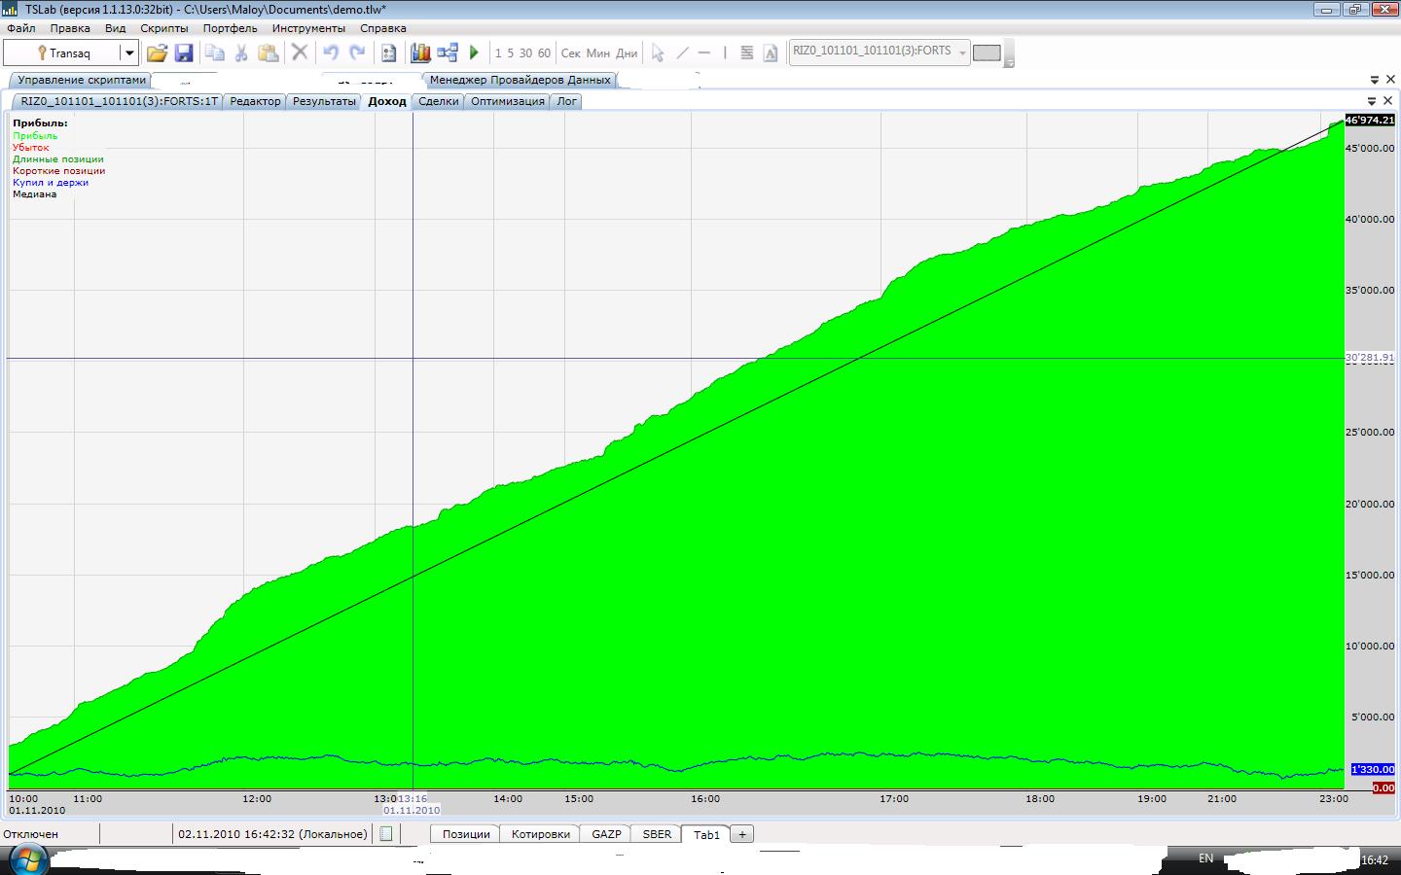Select the cursor pointer tool
Viewport: 1401px width, 875px height.
658,53
